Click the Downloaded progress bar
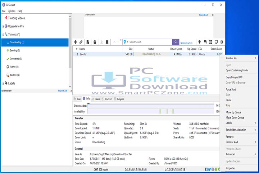 coord(151,106)
